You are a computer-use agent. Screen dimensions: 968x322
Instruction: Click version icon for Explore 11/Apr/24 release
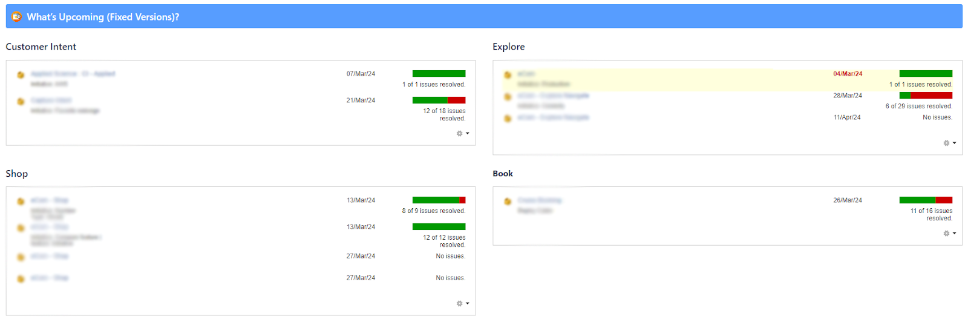click(508, 118)
